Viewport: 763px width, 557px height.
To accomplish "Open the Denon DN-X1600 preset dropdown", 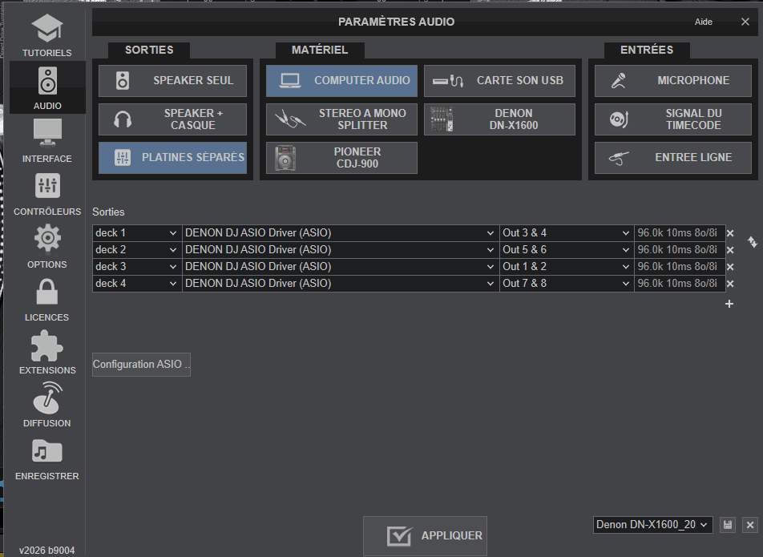I will (x=653, y=525).
